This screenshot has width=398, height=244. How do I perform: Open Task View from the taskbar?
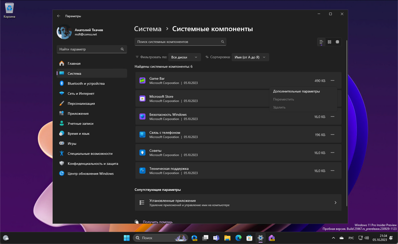pos(205,238)
